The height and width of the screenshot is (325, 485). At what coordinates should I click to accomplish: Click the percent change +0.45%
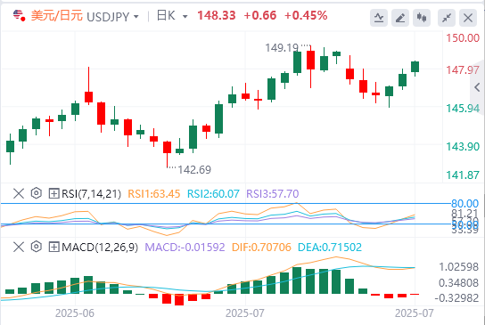(306, 15)
